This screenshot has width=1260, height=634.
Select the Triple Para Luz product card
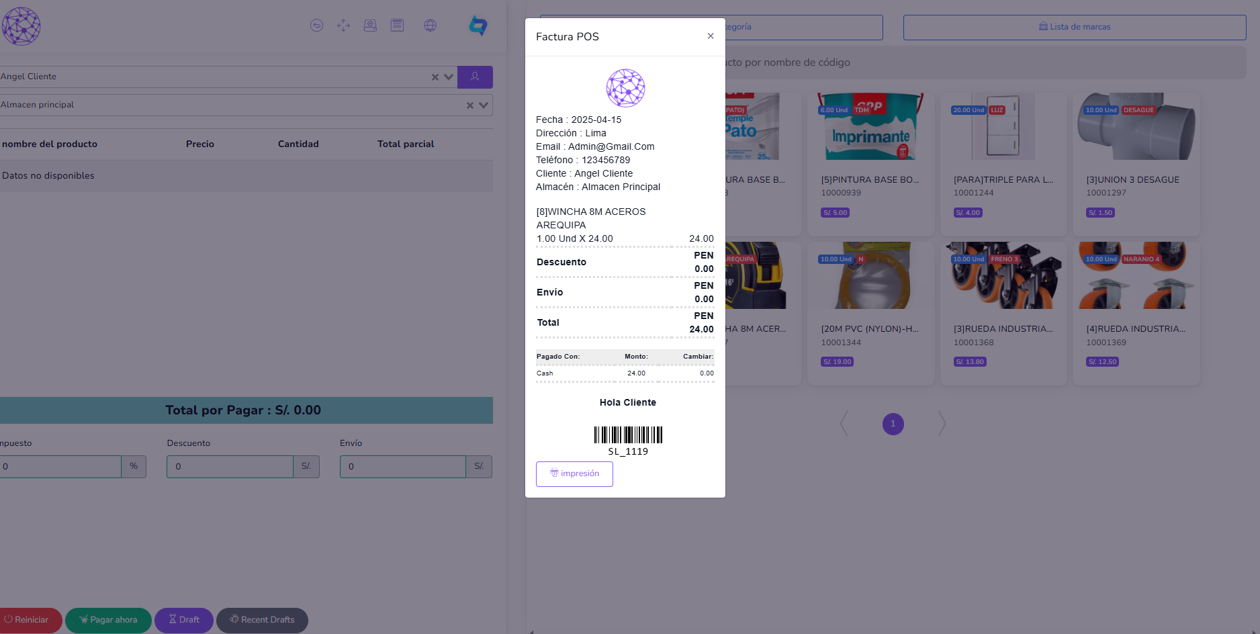coord(1003,165)
